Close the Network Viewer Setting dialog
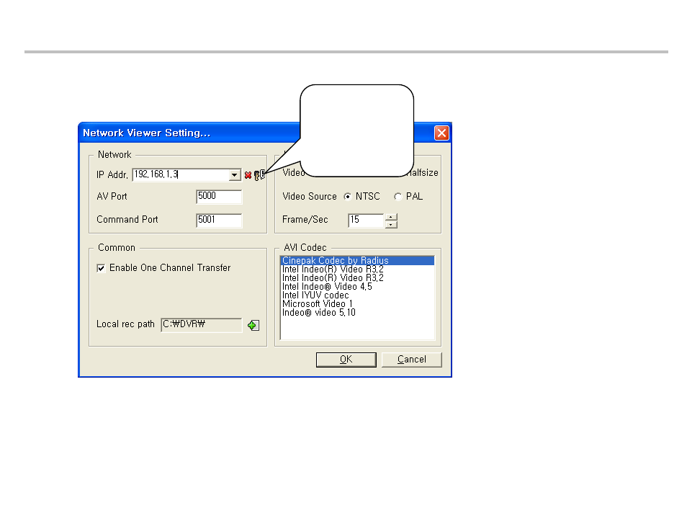Screen dimensions: 687x516 pyautogui.click(x=441, y=133)
